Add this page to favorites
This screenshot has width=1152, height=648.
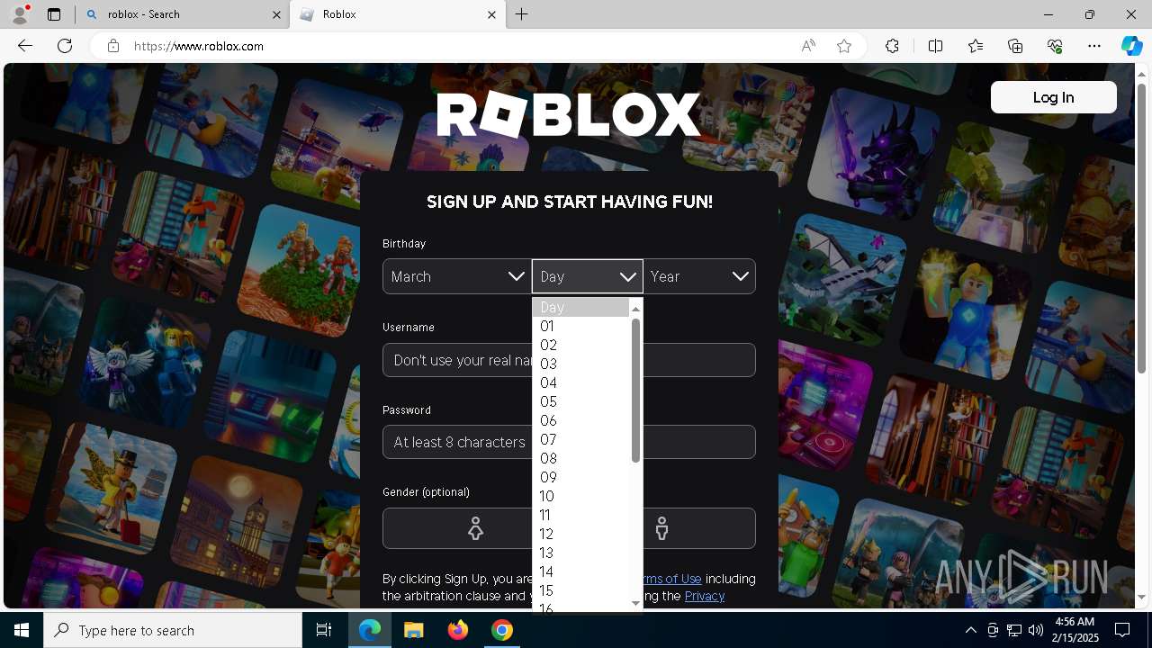[844, 46]
